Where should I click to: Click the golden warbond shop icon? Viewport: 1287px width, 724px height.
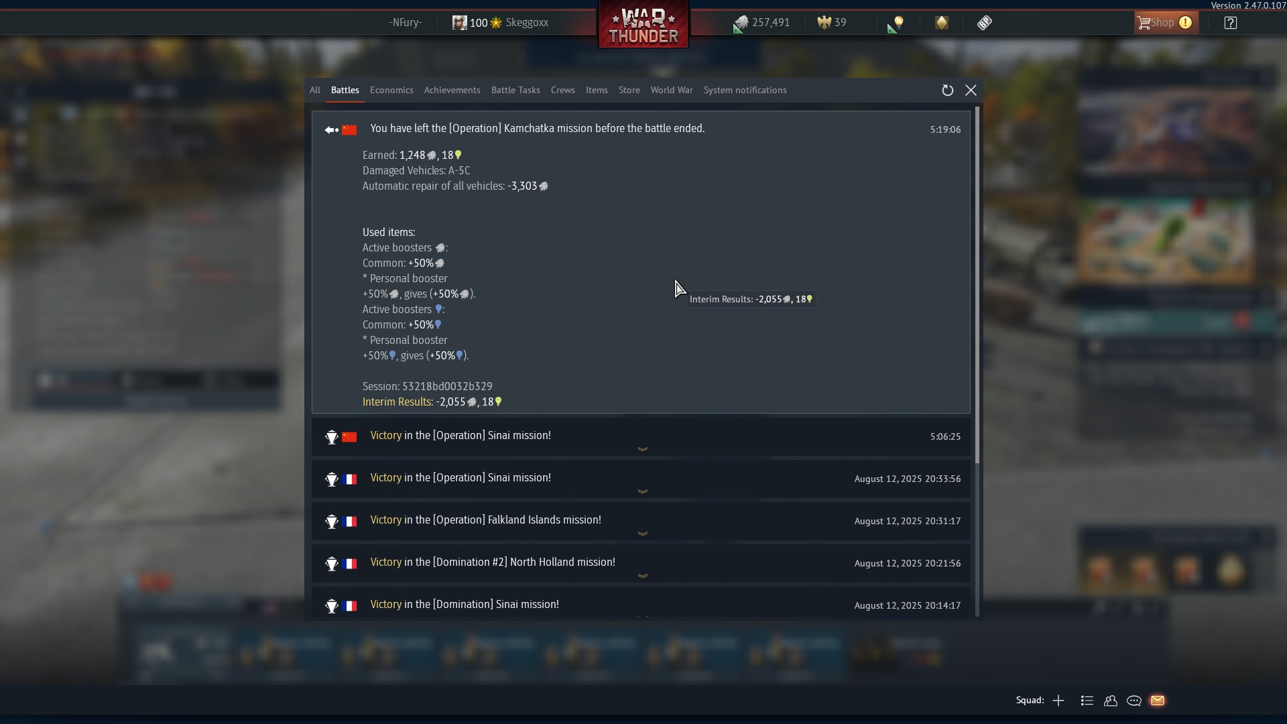(941, 23)
